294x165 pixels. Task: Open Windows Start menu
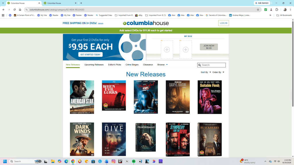coord(5,161)
